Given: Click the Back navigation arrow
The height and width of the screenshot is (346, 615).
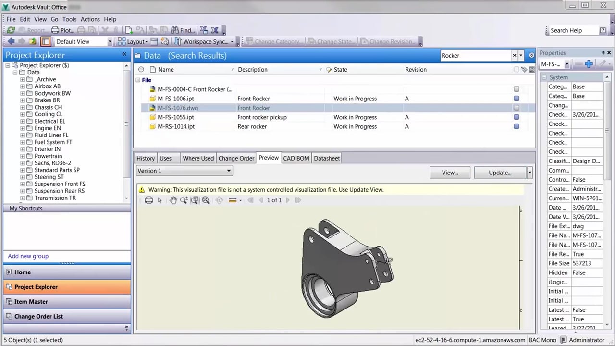Looking at the screenshot, I should [x=11, y=42].
